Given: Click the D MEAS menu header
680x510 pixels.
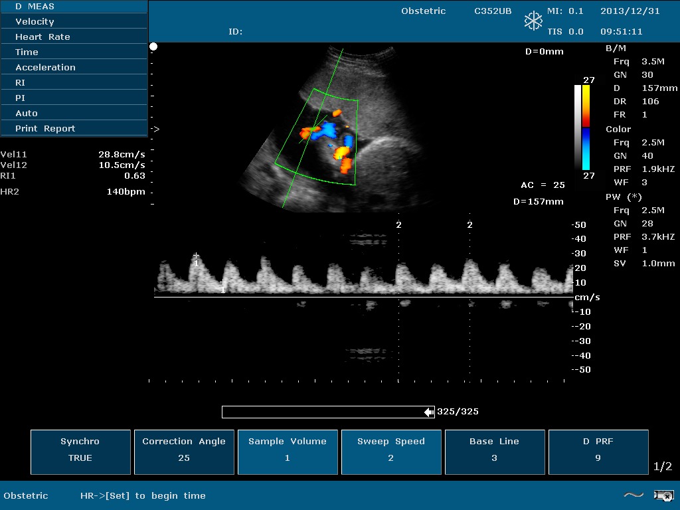Looking at the screenshot, I should [x=73, y=7].
